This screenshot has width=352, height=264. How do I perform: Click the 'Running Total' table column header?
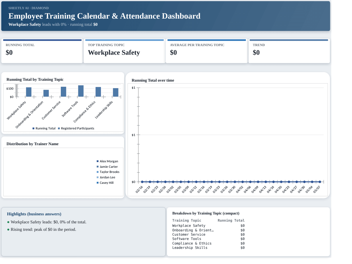coord(231,220)
